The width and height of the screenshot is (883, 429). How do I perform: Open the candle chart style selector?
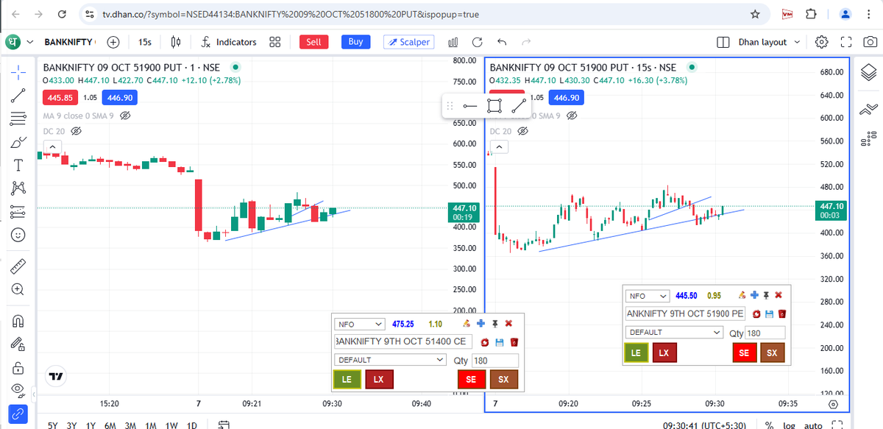click(x=176, y=42)
